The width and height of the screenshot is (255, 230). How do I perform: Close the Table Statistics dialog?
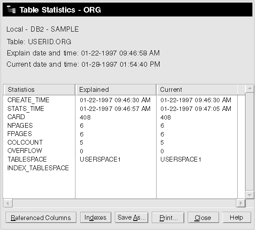[x=203, y=217]
